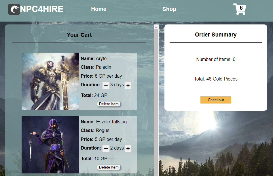Screen dimensions: 273x176
Task: Navigate to the Shop page
Action: [x=169, y=9]
